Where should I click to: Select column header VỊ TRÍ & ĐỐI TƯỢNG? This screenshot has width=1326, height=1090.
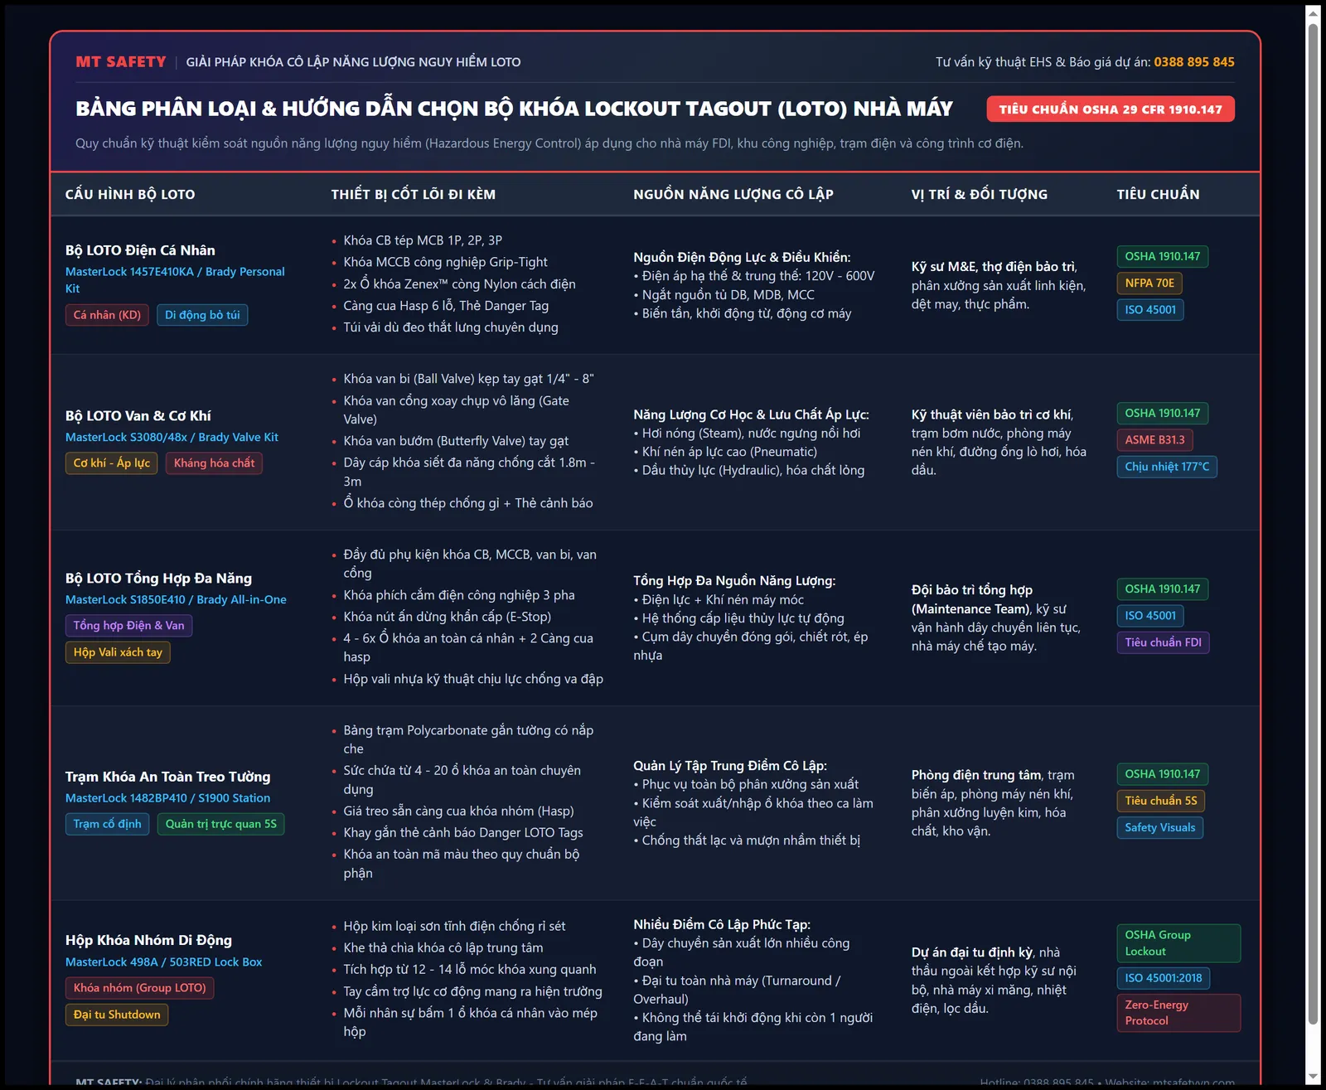[x=980, y=194]
